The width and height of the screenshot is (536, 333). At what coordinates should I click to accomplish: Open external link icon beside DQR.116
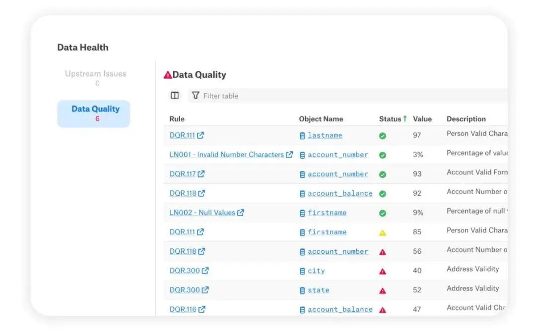(x=202, y=309)
